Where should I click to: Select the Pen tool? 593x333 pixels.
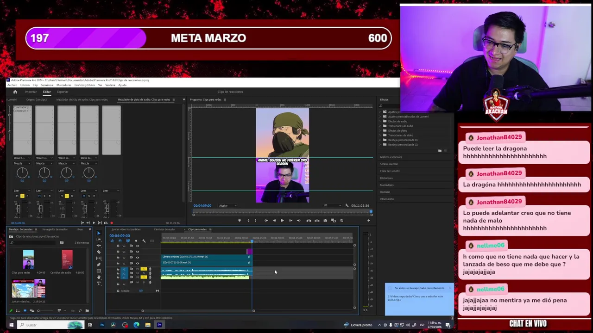pos(99,265)
